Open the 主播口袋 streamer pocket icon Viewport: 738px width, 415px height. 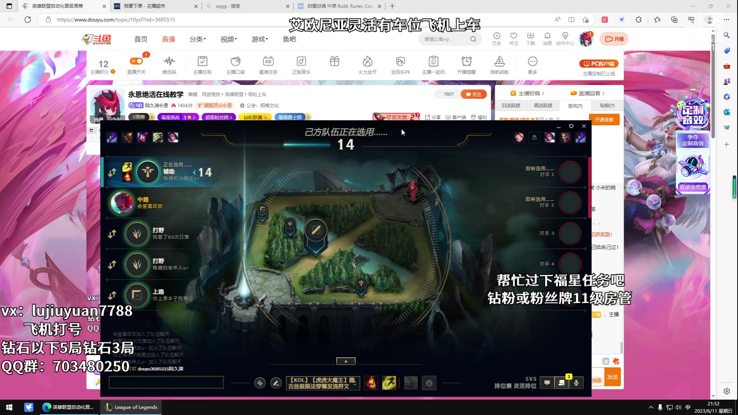tap(235, 65)
